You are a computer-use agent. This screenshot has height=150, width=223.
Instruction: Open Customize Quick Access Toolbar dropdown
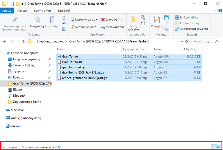click(x=22, y=4)
